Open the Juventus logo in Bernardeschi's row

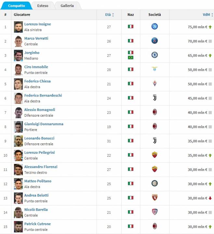click(x=155, y=98)
